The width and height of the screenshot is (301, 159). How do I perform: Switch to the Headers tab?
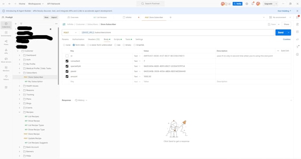pyautogui.click(x=94, y=39)
